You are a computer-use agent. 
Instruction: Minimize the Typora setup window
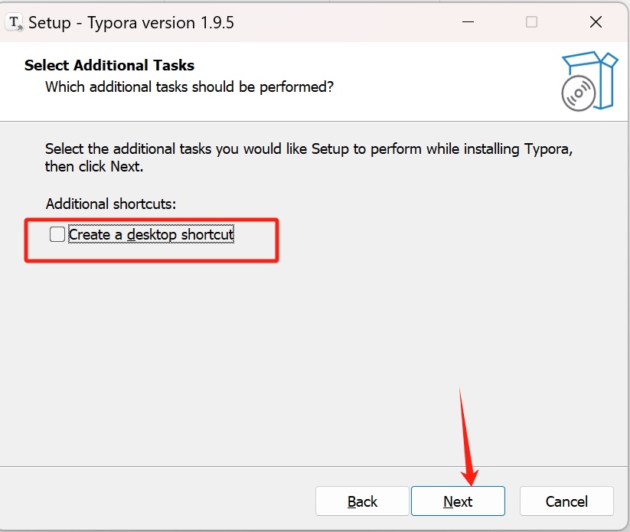click(x=467, y=22)
